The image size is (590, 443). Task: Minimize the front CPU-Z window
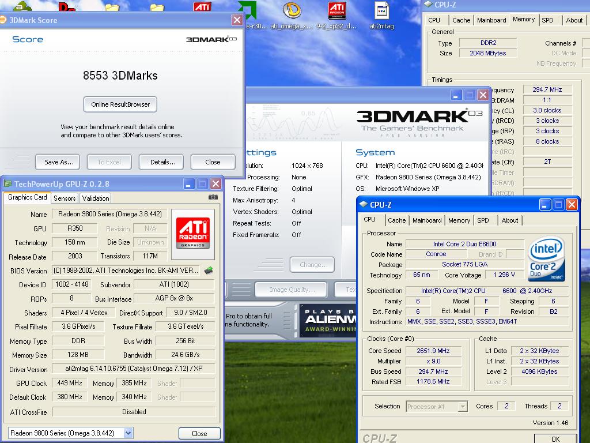(x=545, y=205)
